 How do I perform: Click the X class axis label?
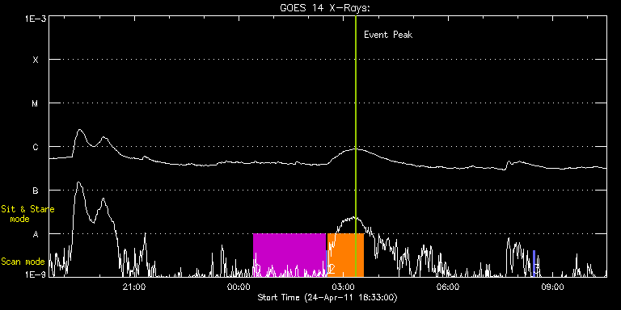pyautogui.click(x=36, y=60)
